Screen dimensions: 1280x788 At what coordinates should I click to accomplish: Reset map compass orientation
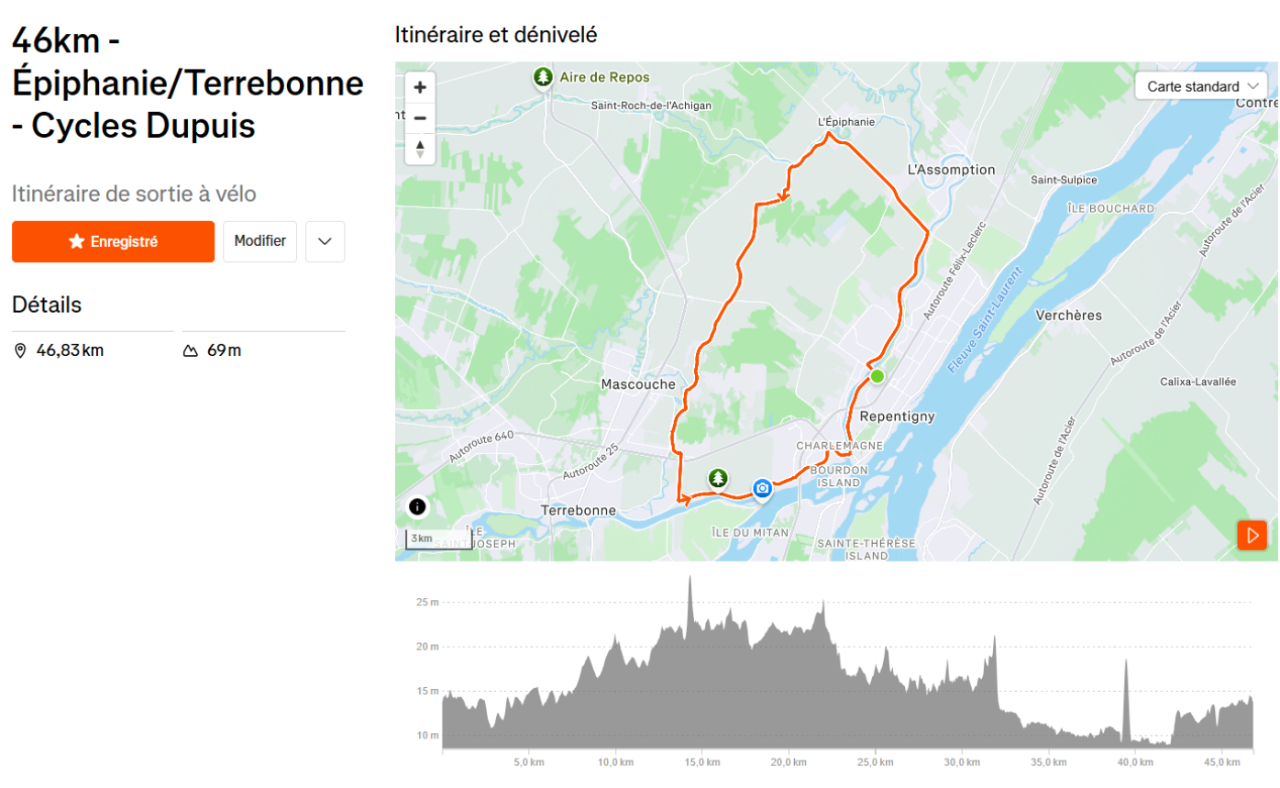(420, 149)
